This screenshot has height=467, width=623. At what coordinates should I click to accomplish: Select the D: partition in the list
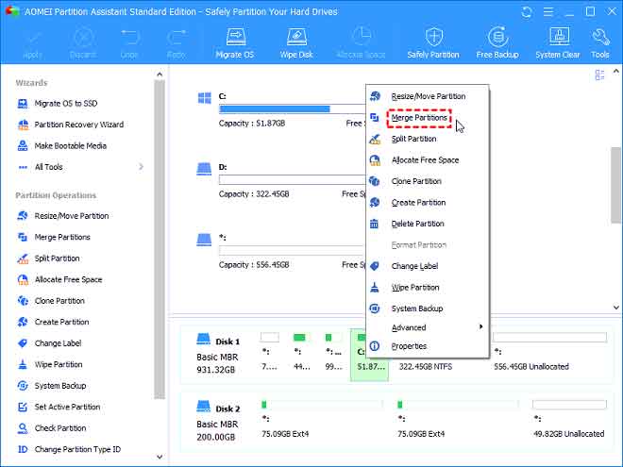[x=280, y=181]
